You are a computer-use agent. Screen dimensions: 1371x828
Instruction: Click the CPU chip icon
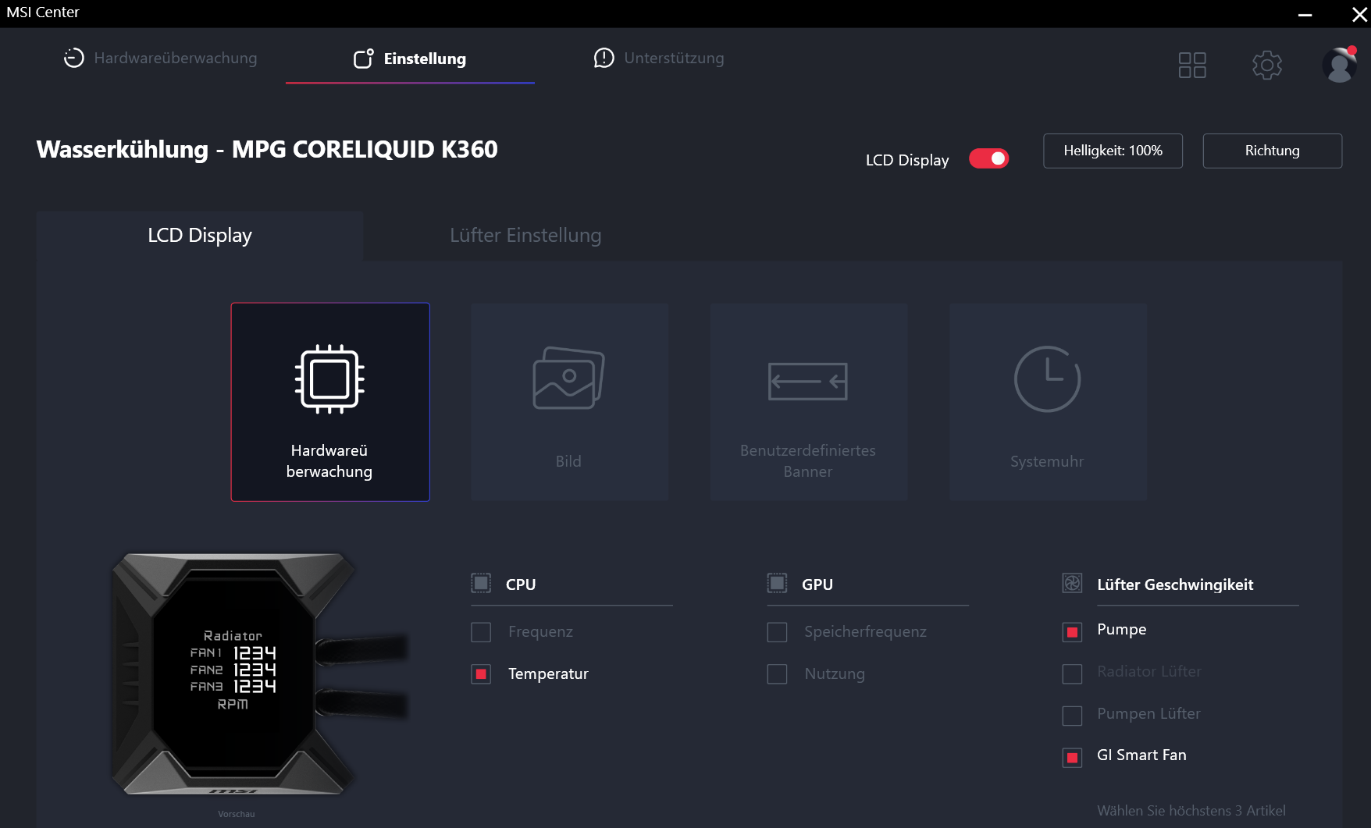pos(481,584)
